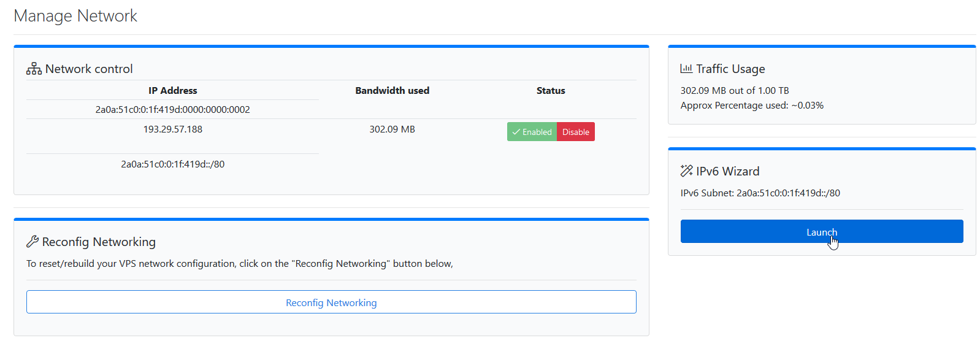
Task: Click the IPv6 subnet in Network control table
Action: pyautogui.click(x=173, y=164)
